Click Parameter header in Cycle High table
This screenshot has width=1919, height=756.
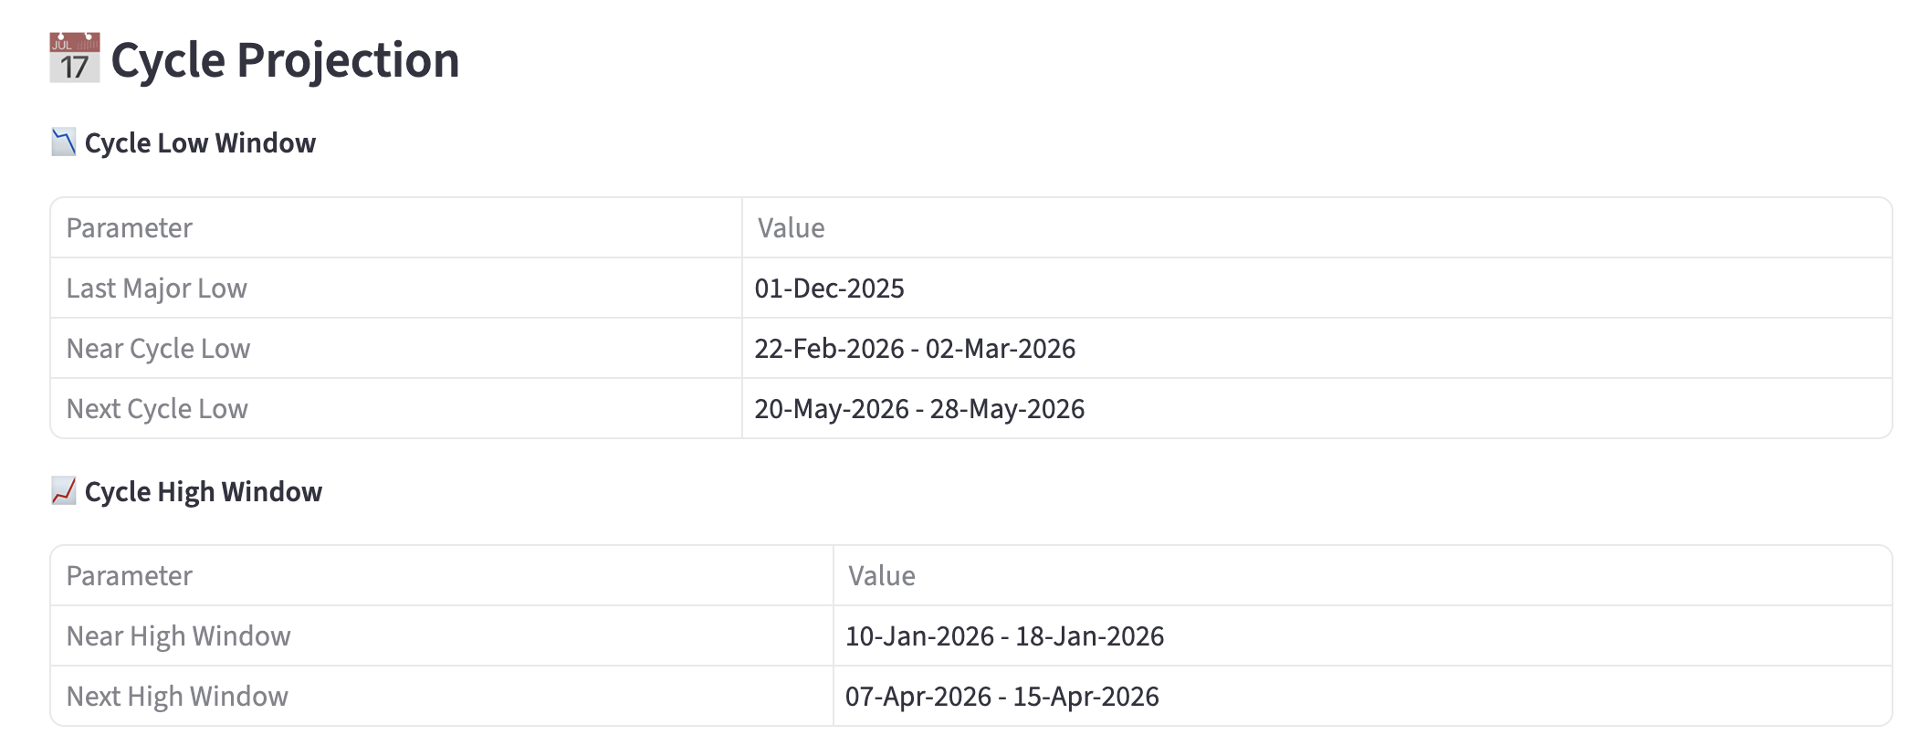pos(130,576)
